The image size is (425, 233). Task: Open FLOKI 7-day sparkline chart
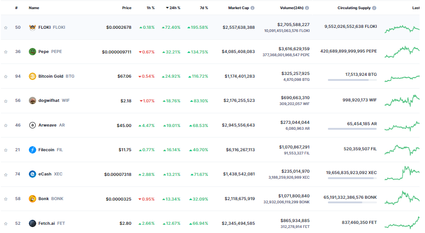(402, 29)
